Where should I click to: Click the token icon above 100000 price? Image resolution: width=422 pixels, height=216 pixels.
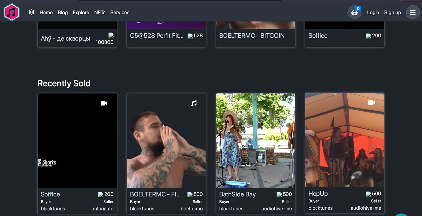click(x=111, y=35)
